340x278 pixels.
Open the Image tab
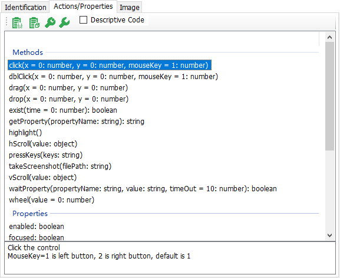pyautogui.click(x=130, y=8)
